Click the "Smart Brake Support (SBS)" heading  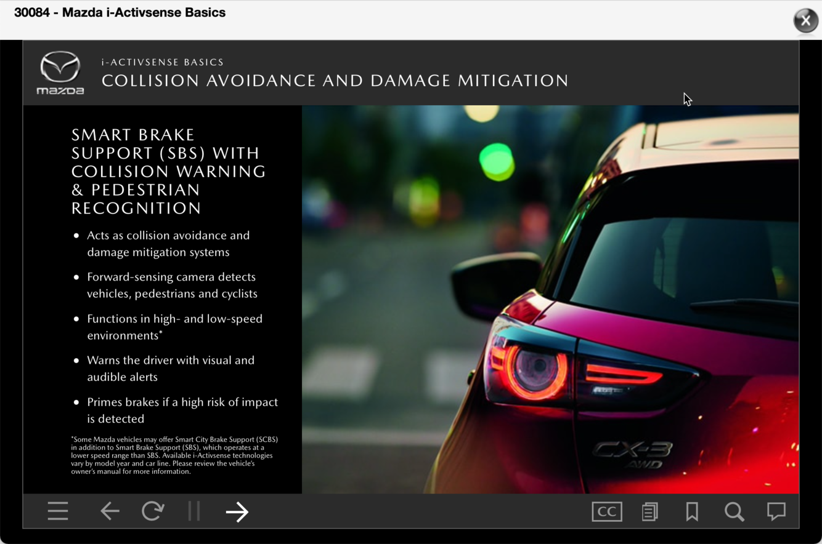(x=168, y=171)
